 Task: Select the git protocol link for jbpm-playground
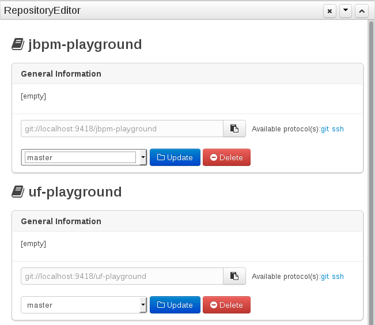tap(325, 129)
